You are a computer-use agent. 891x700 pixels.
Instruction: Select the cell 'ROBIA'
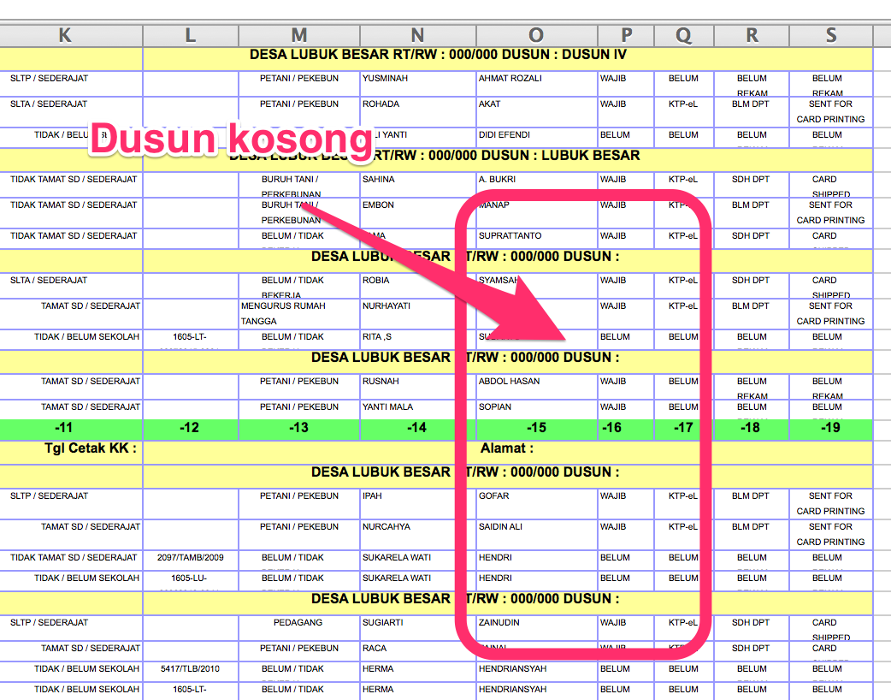pos(417,286)
